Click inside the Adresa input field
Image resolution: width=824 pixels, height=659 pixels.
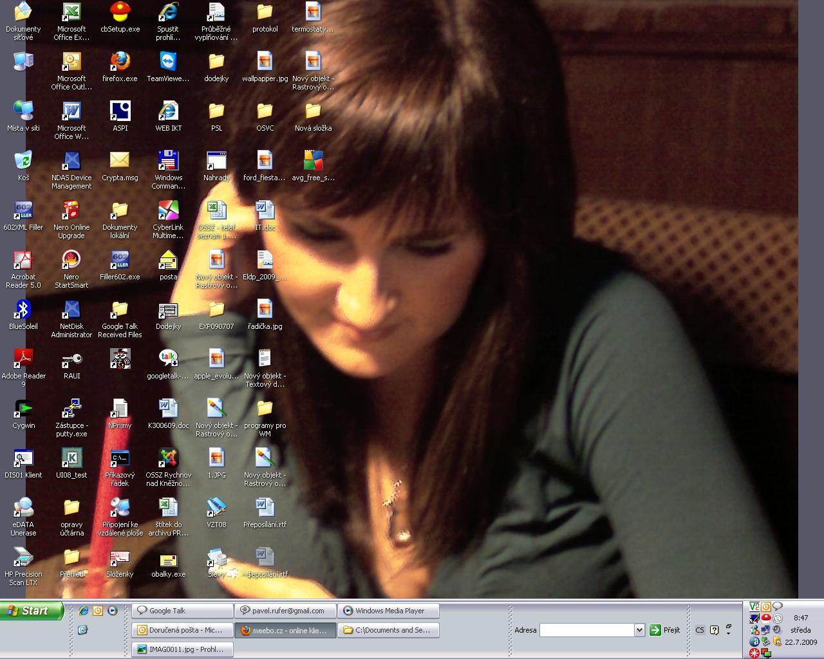[586, 630]
